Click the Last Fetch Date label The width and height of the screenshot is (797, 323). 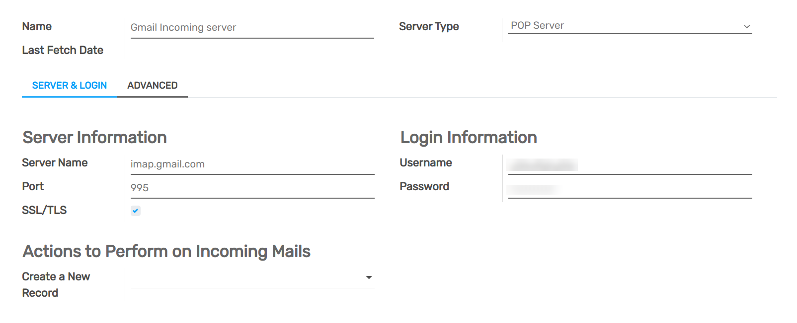(63, 50)
